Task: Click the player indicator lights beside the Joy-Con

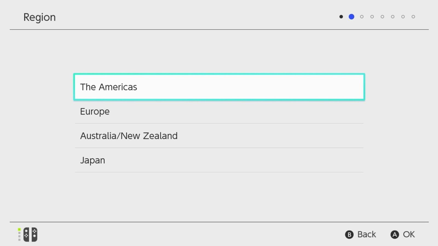Action: [19, 234]
